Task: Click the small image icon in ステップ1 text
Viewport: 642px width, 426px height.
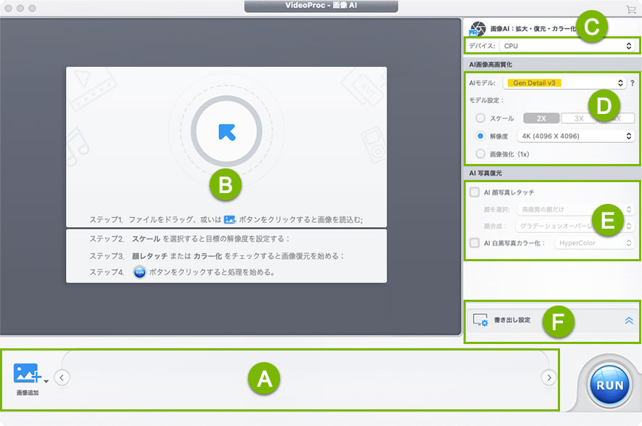Action: [x=230, y=220]
